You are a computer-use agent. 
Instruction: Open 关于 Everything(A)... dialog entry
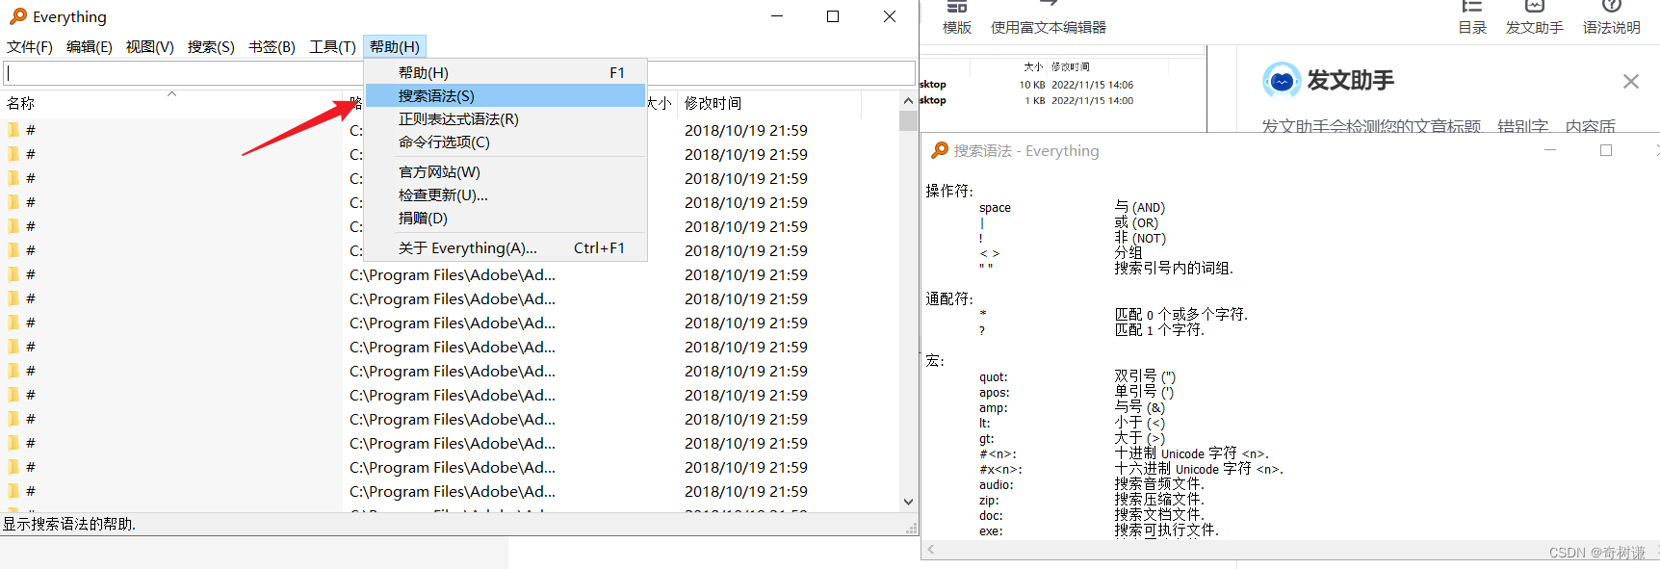pos(506,247)
